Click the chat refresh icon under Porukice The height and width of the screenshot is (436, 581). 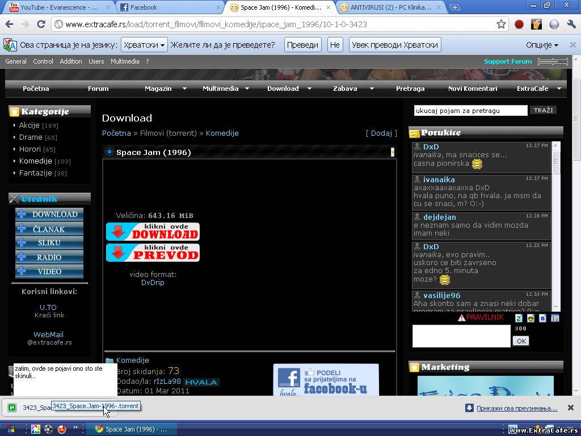pos(519,318)
